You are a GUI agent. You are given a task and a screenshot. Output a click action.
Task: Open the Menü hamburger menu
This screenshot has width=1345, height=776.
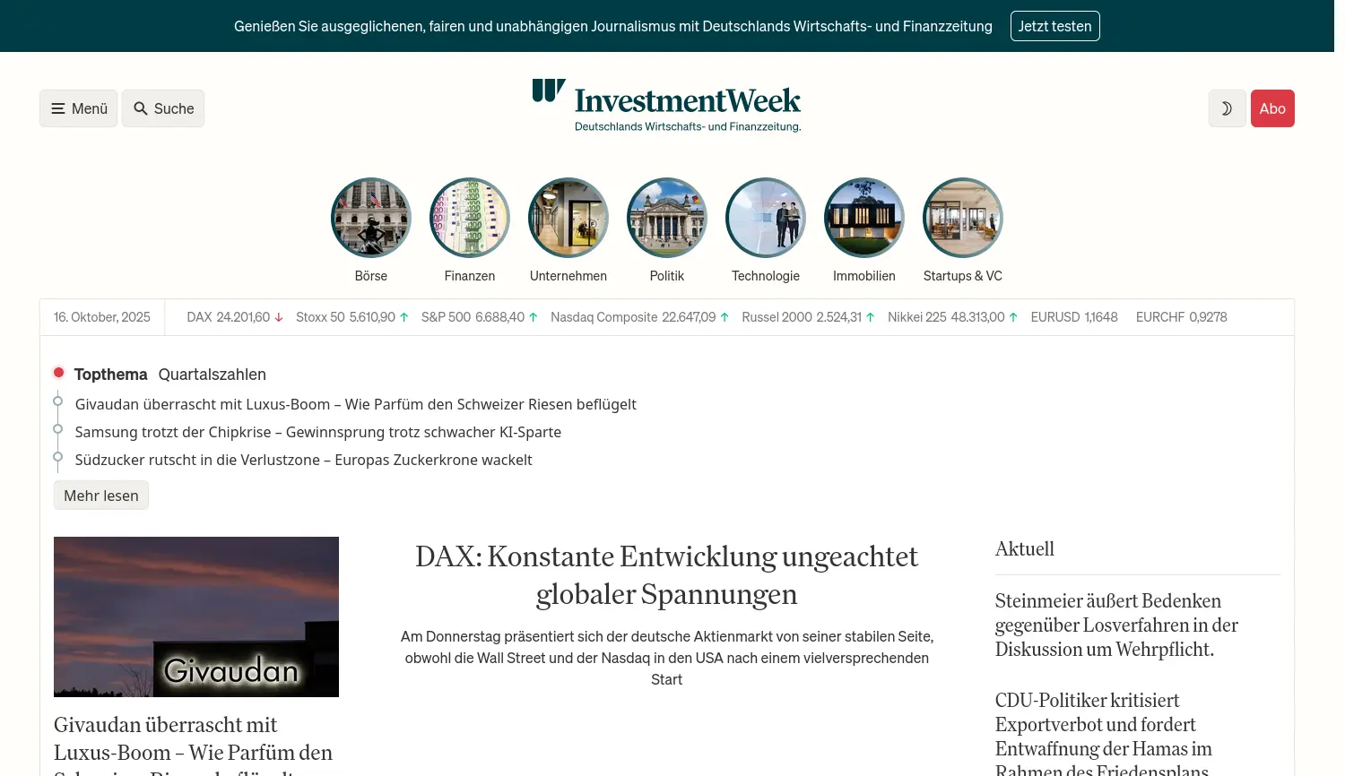[79, 108]
